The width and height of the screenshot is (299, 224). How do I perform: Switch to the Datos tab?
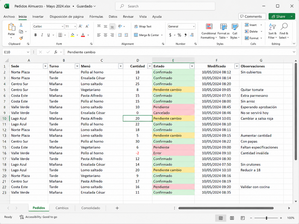pyautogui.click(x=113, y=17)
